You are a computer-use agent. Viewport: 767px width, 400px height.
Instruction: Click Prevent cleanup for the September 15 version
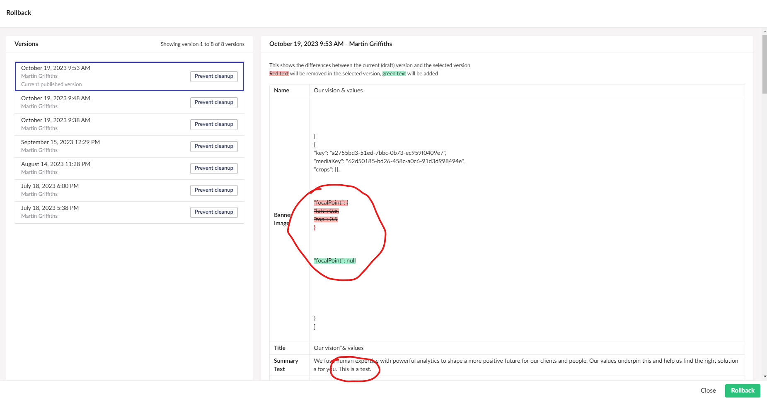point(214,146)
